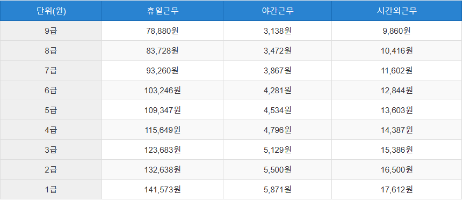Image resolution: width=463 pixels, height=201 pixels.
Task: Click the 13,603원 cell
Action: (397, 110)
